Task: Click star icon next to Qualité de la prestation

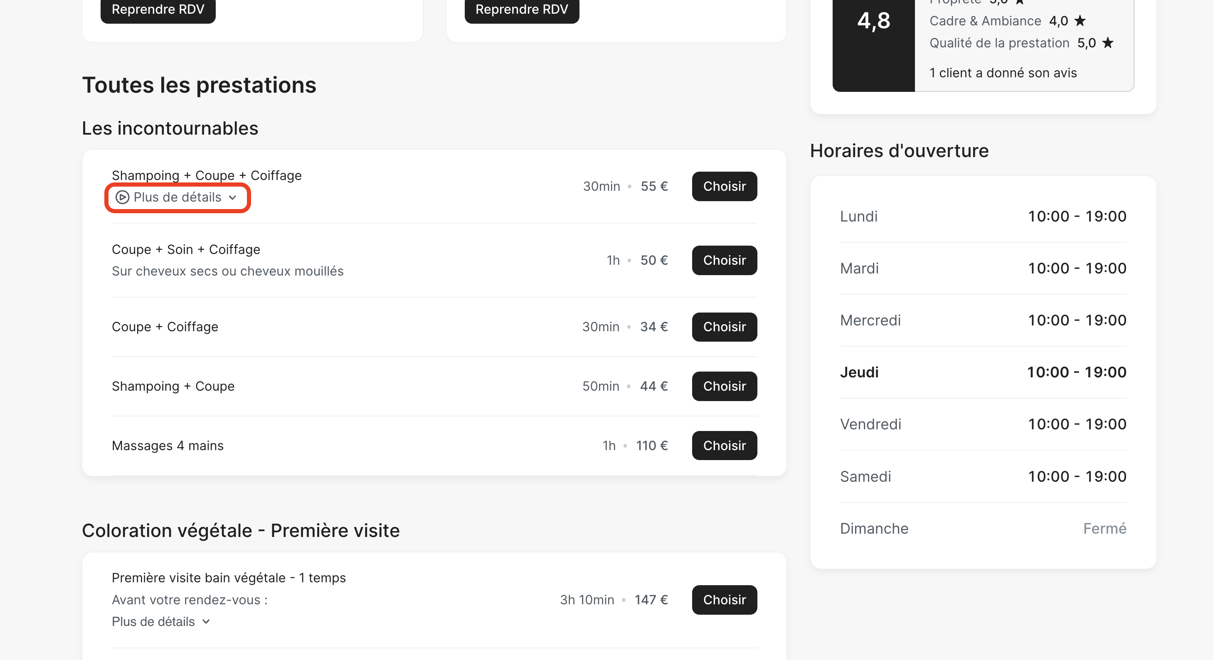Action: coord(1108,43)
